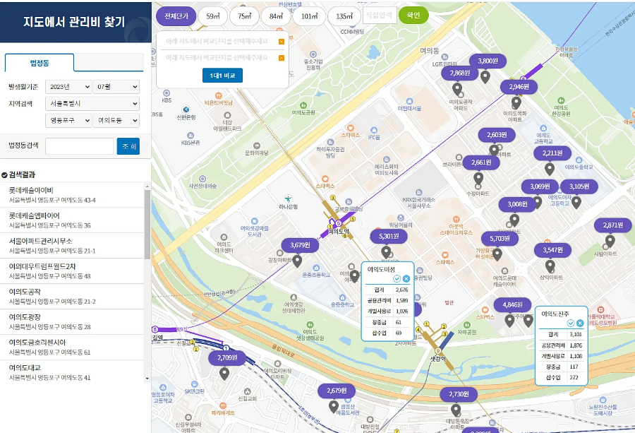This screenshot has width=635, height=433.
Task: Select the 2,946원 map marker
Action: tap(519, 87)
